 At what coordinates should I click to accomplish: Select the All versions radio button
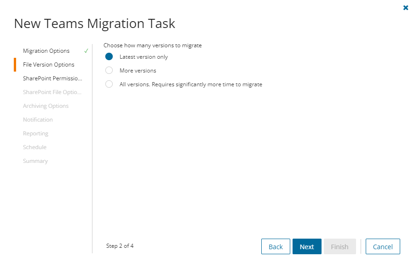click(109, 84)
